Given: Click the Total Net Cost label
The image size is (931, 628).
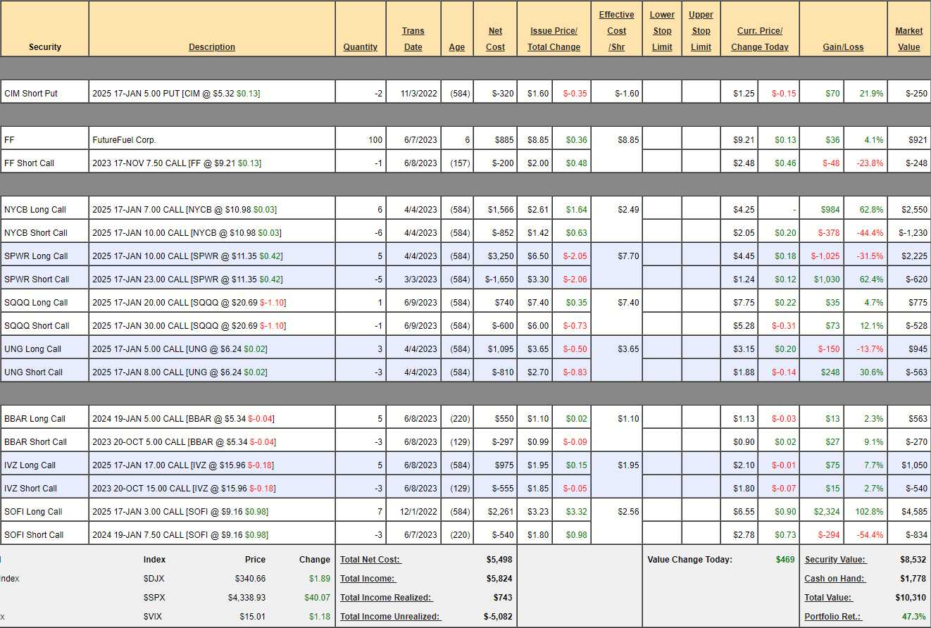Looking at the screenshot, I should [370, 560].
